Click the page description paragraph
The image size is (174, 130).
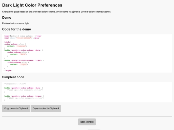click(x=57, y=12)
